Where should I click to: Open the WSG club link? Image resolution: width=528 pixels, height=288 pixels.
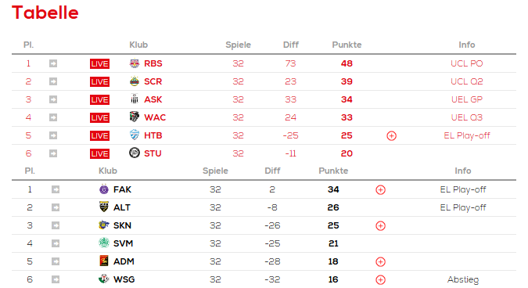point(124,279)
